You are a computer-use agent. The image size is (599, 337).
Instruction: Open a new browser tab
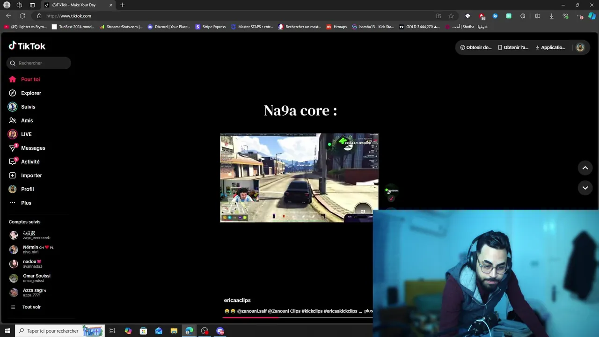122,5
